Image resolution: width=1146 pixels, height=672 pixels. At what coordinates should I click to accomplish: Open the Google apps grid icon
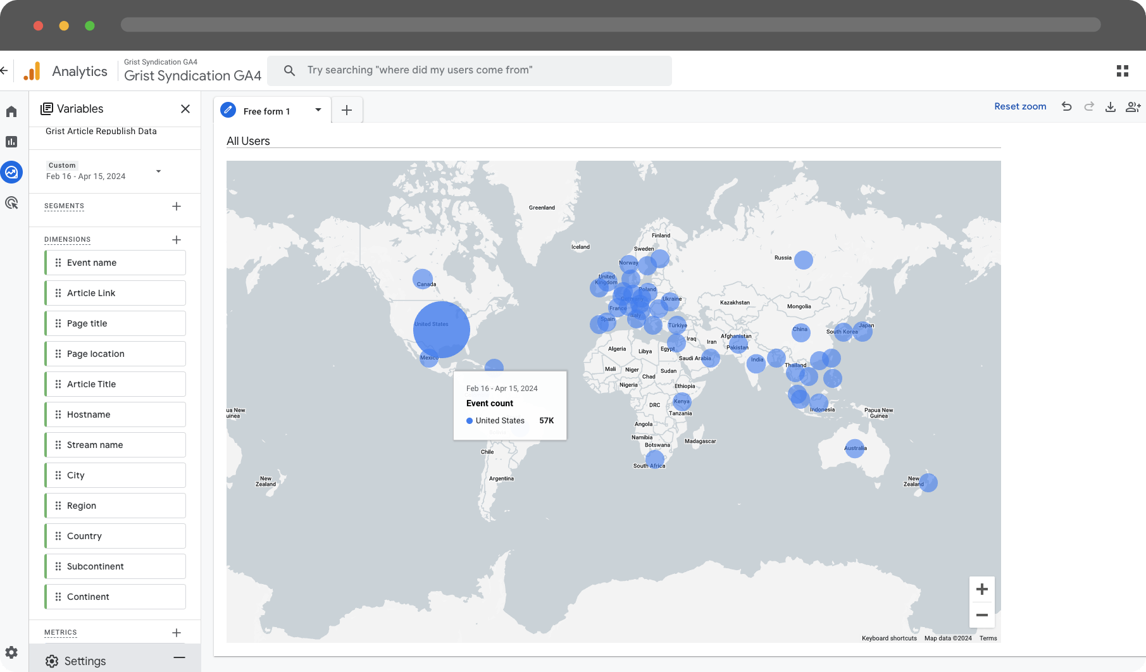coord(1122,71)
